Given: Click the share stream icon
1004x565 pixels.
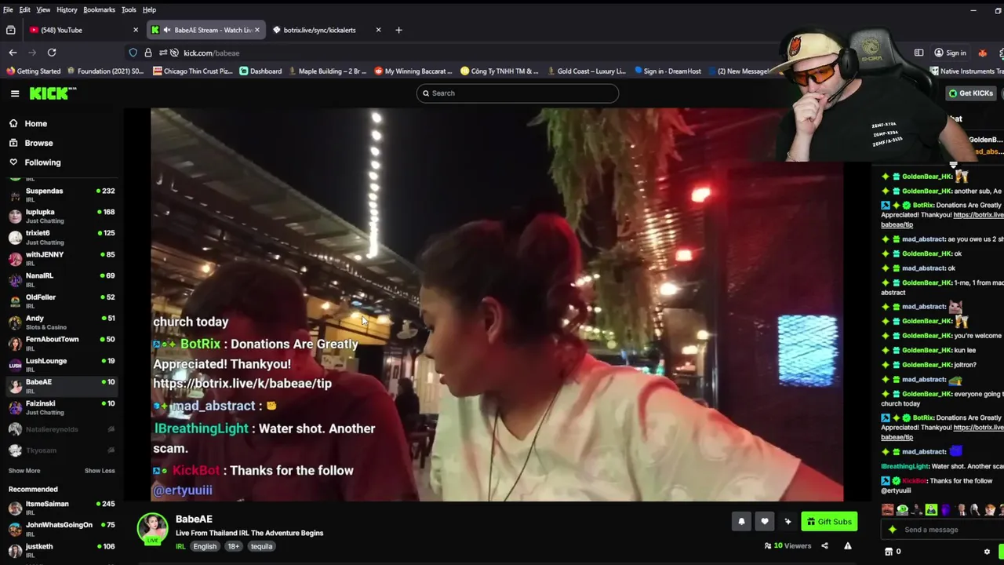Looking at the screenshot, I should click(x=824, y=546).
